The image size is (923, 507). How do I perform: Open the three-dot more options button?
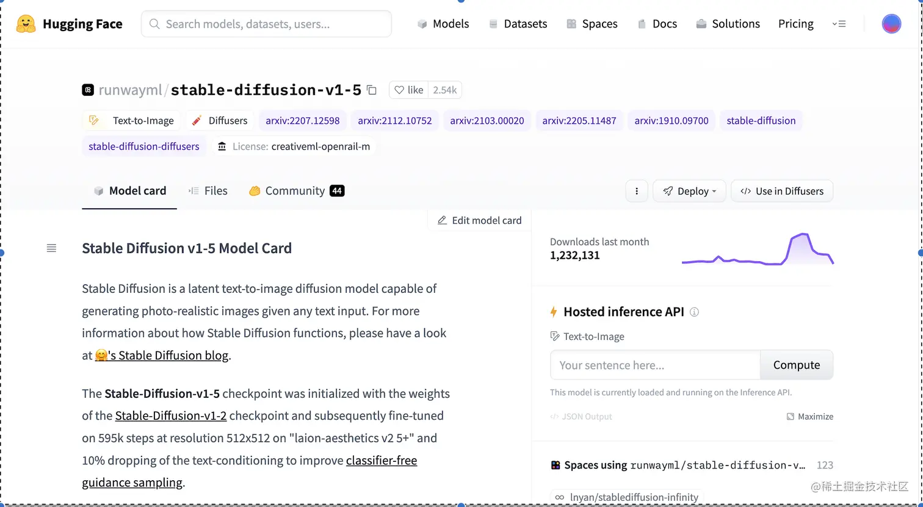coord(637,191)
